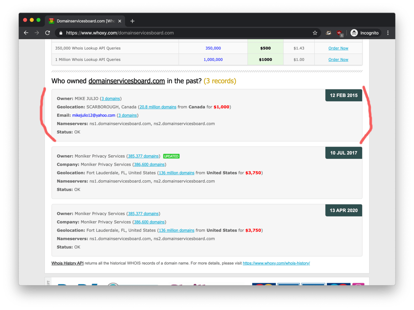Reload the whoxy.com page
The image size is (414, 310).
[x=48, y=33]
